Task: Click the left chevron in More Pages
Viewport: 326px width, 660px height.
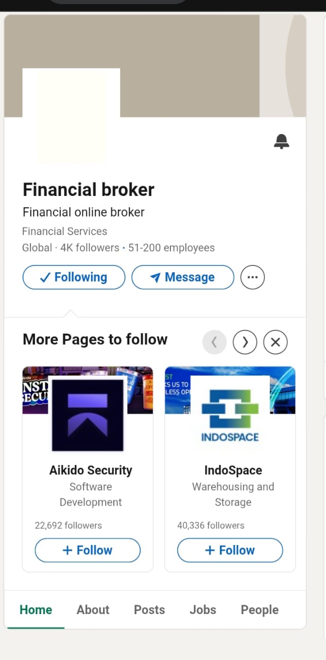Action: (215, 342)
